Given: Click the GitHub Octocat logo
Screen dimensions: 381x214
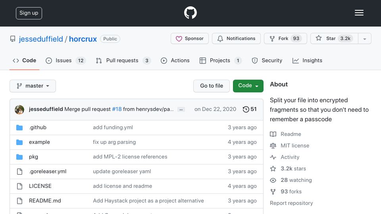Looking at the screenshot, I should (190, 13).
